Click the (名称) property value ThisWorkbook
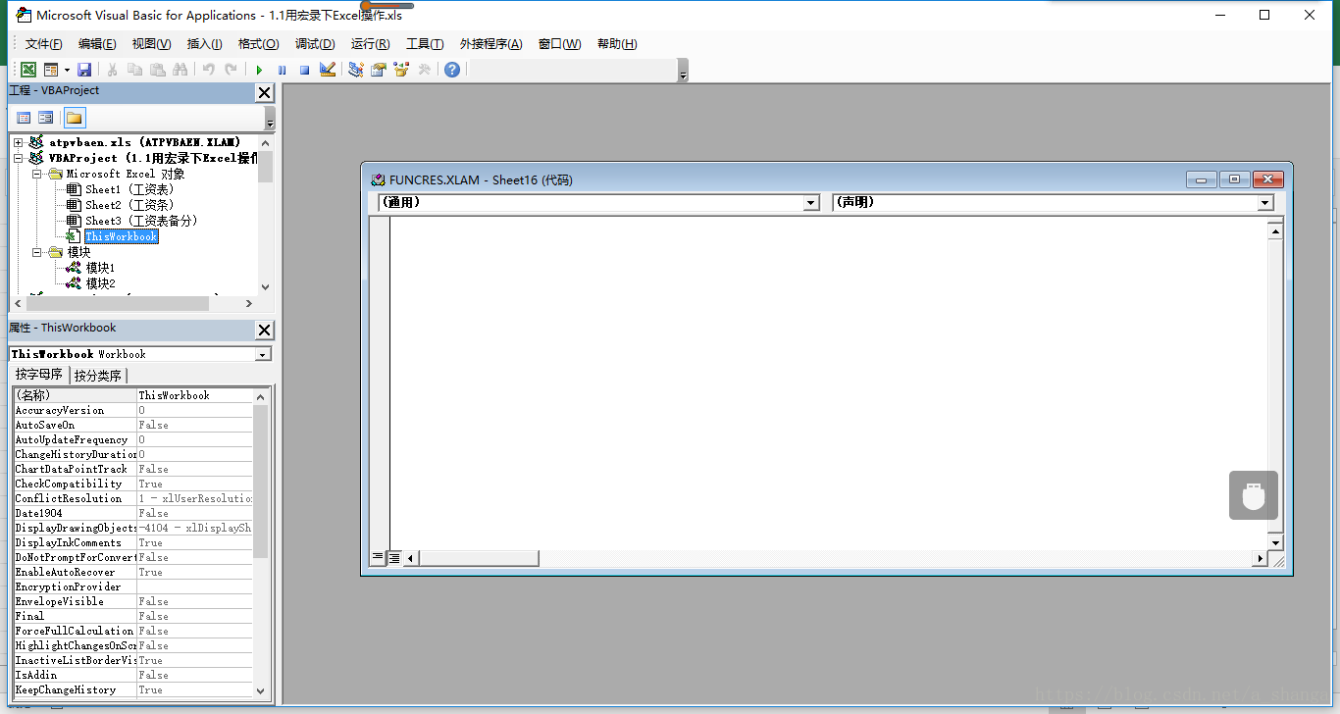1340x714 pixels. (194, 395)
